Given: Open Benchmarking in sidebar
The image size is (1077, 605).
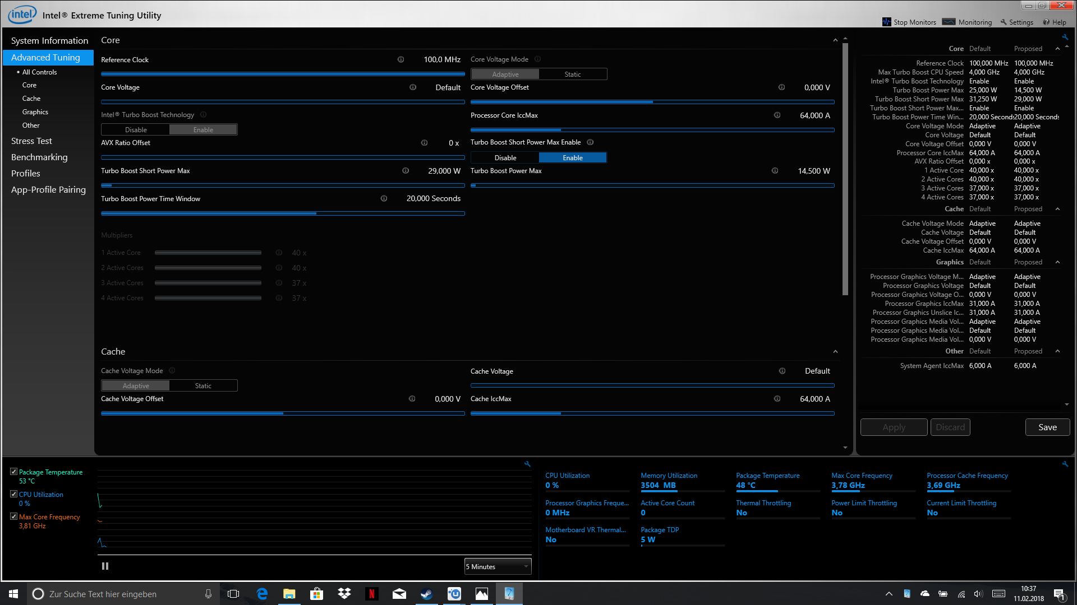Looking at the screenshot, I should 39,157.
